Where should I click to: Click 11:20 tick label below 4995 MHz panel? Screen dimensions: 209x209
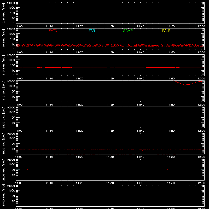point(80,157)
